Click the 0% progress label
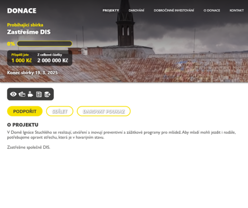The image size is (248, 208). 11,44
